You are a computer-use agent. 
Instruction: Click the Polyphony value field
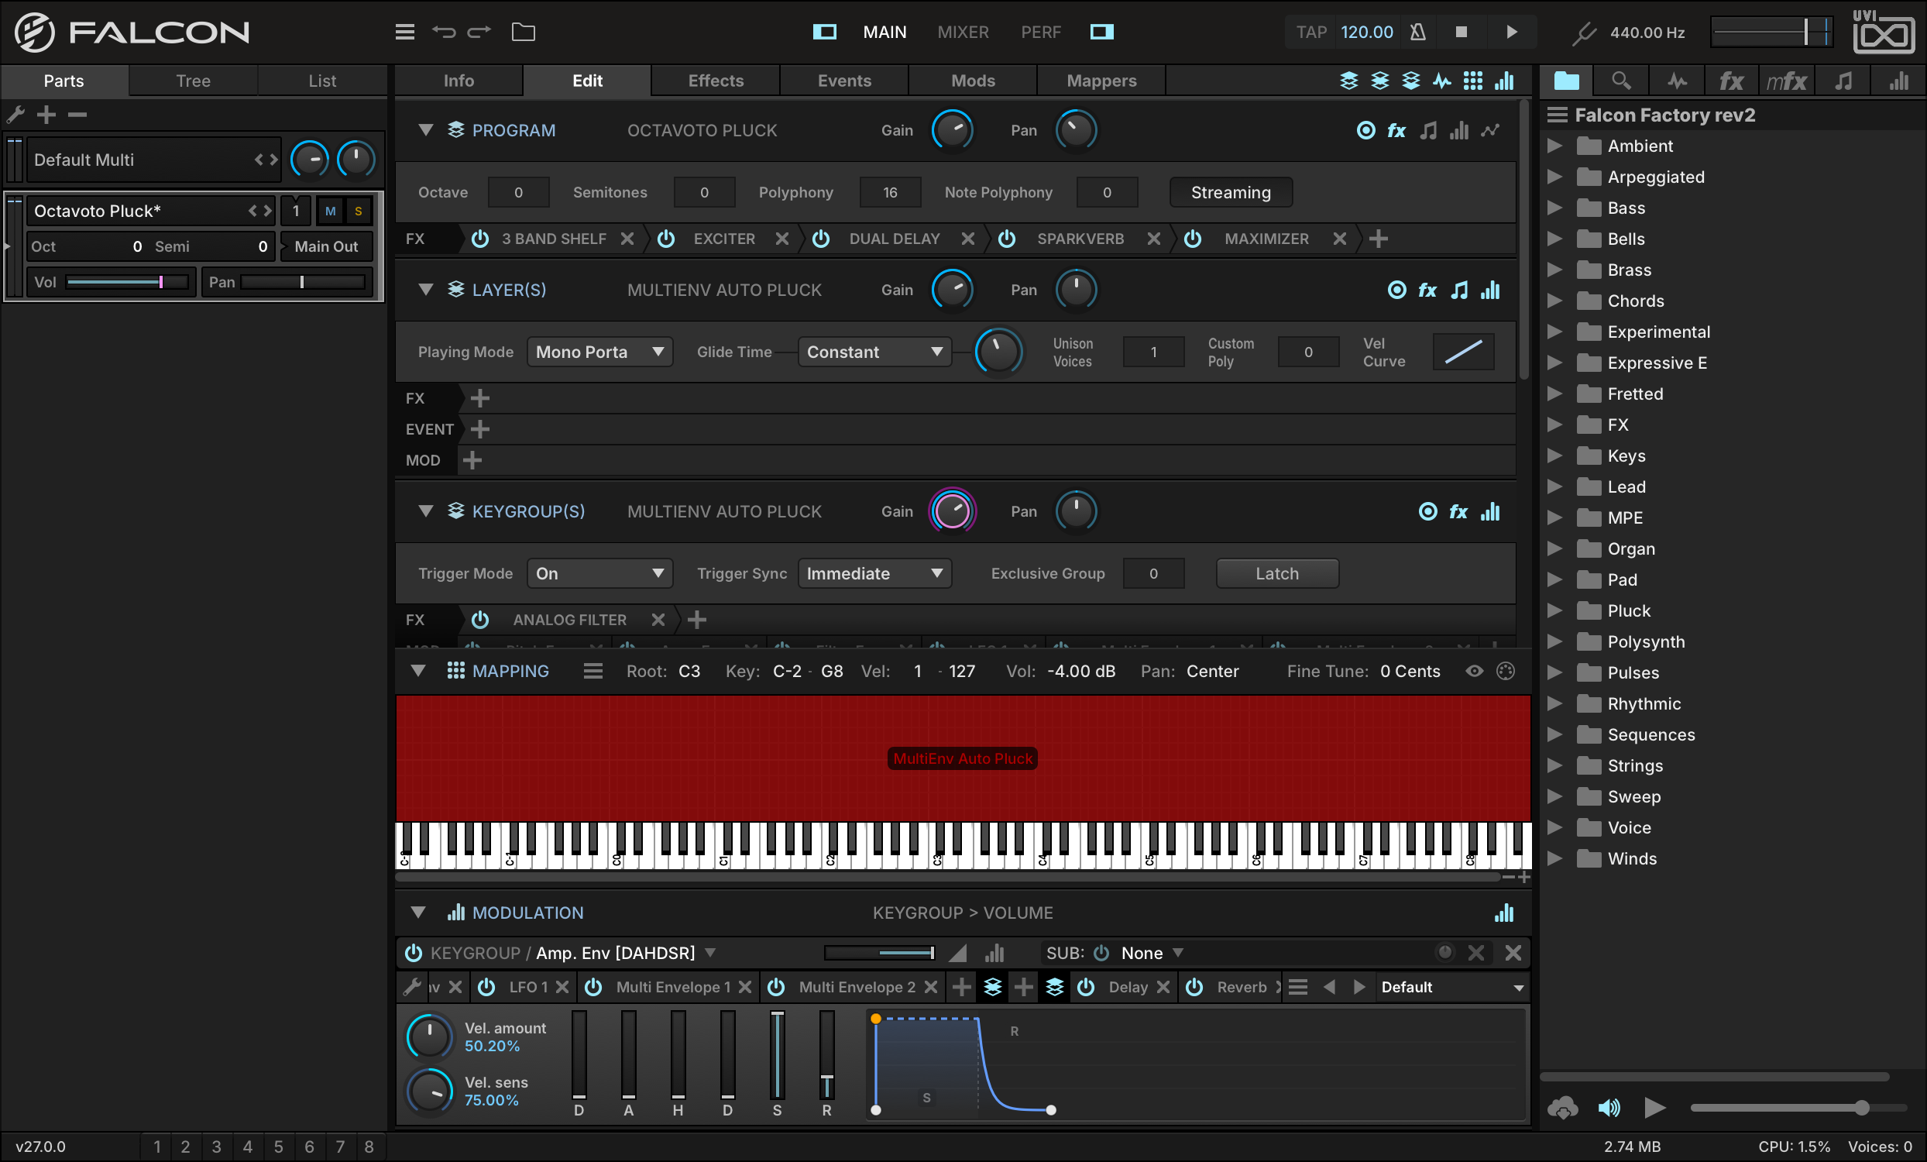click(890, 192)
